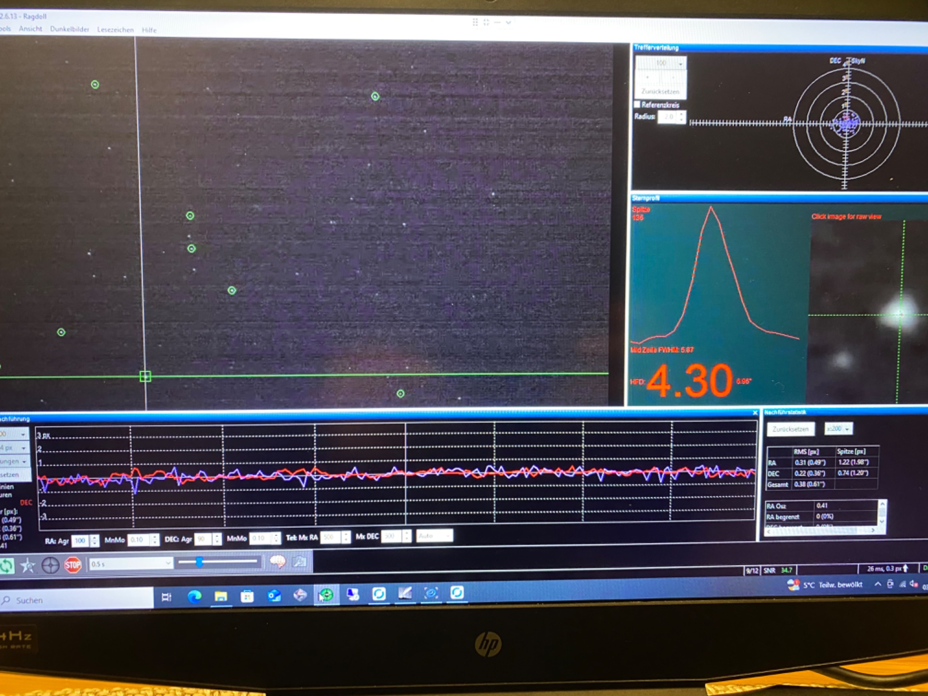Click the Tel: Mx RA value field
Screen dimensions: 928x696
point(331,537)
